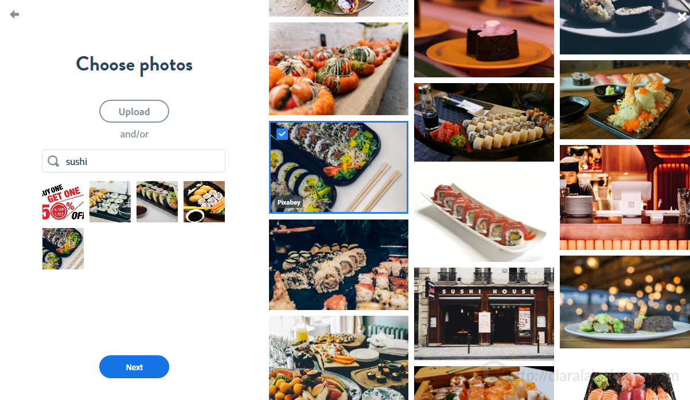Click the sushi search input field
The width and height of the screenshot is (690, 400).
[x=134, y=161]
